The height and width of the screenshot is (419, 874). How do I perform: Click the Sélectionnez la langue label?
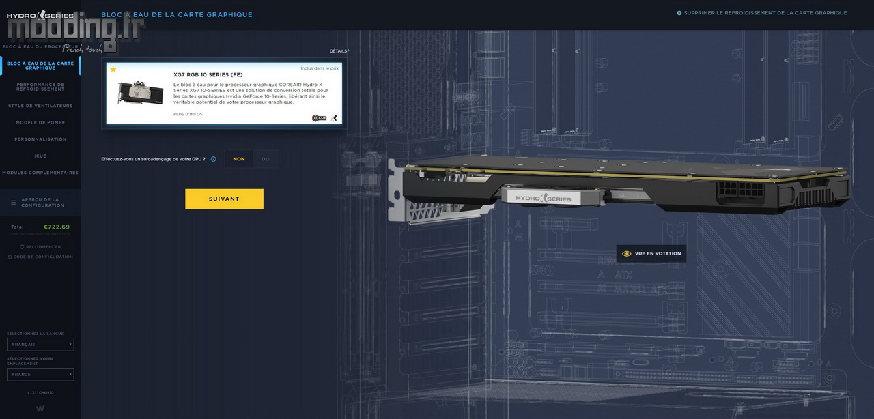[x=35, y=334]
